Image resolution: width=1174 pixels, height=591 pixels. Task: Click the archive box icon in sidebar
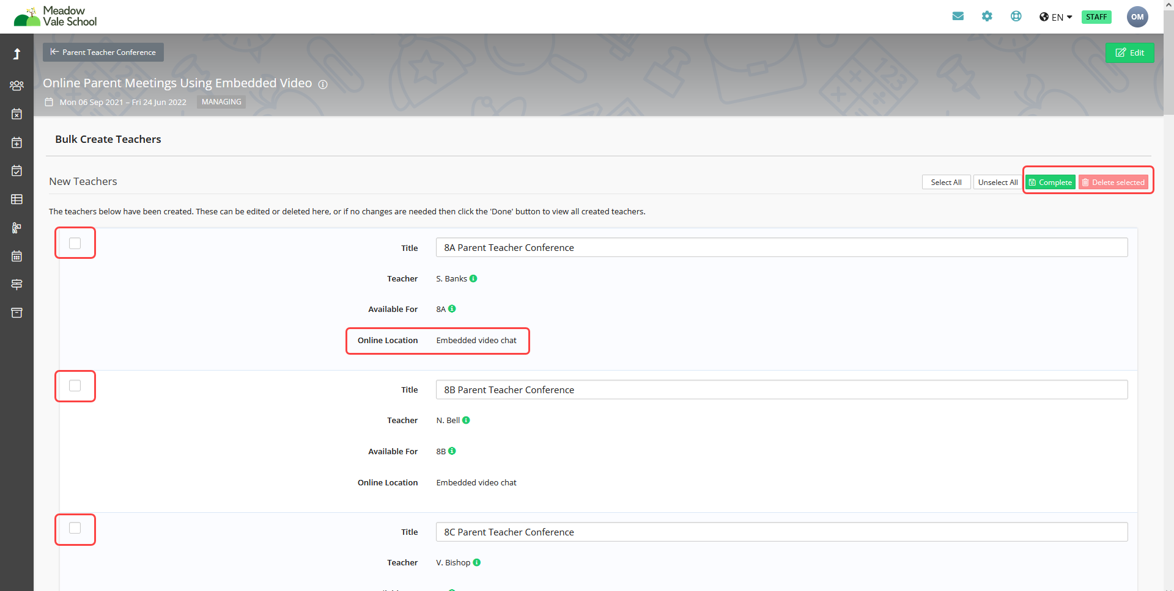[x=17, y=313]
